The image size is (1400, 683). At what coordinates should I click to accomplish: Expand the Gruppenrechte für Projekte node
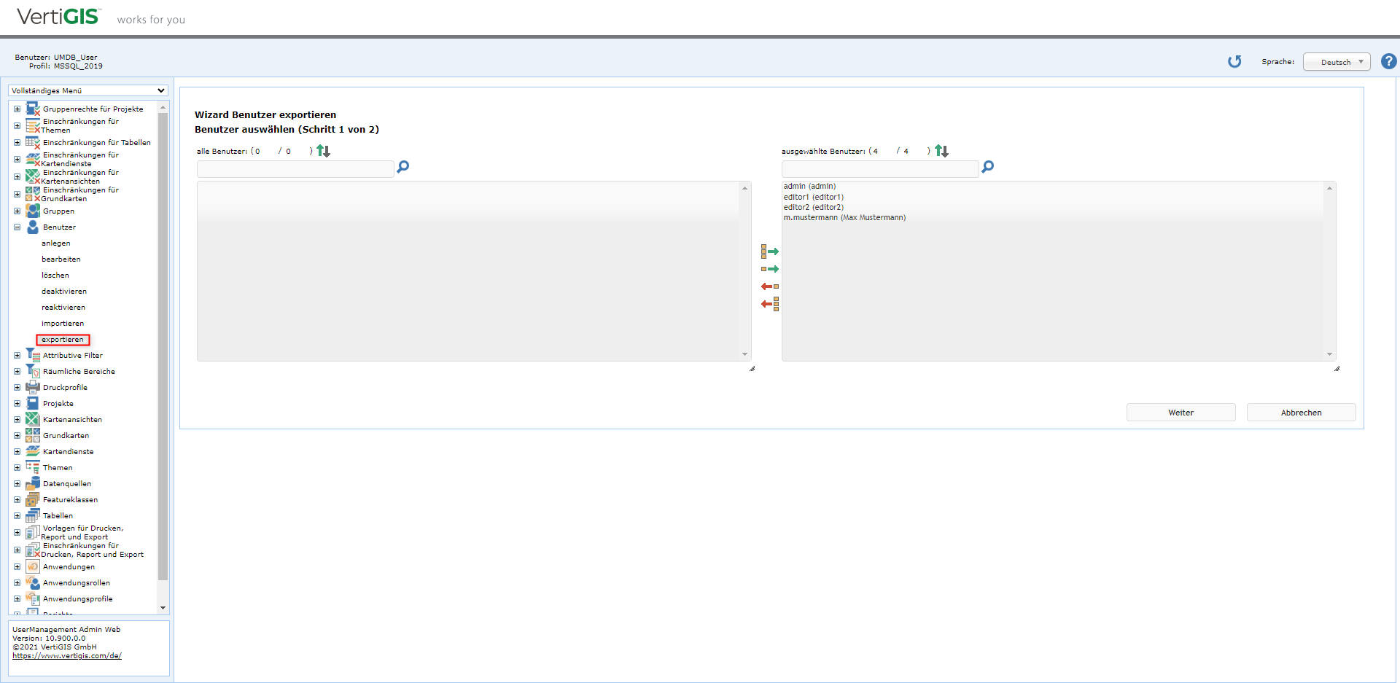click(x=16, y=108)
